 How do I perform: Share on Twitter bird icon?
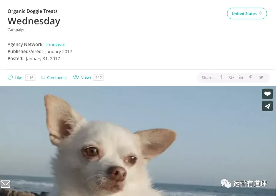pos(261,77)
